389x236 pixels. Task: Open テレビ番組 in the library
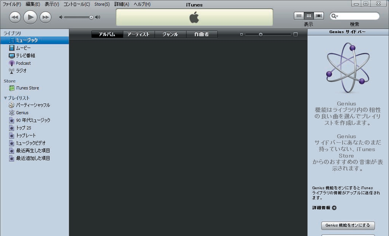click(x=35, y=55)
